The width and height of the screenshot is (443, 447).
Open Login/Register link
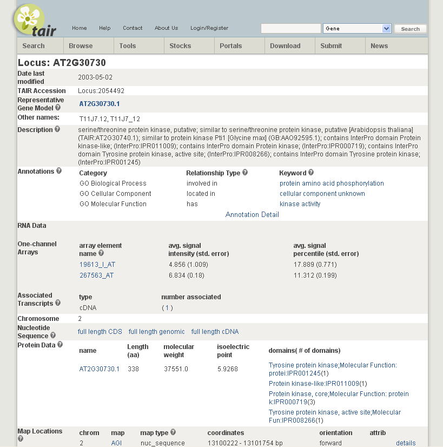(x=209, y=28)
